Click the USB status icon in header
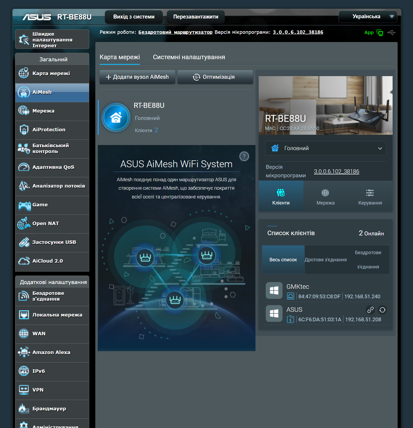Viewport: 413px width, 428px height. 391,32
